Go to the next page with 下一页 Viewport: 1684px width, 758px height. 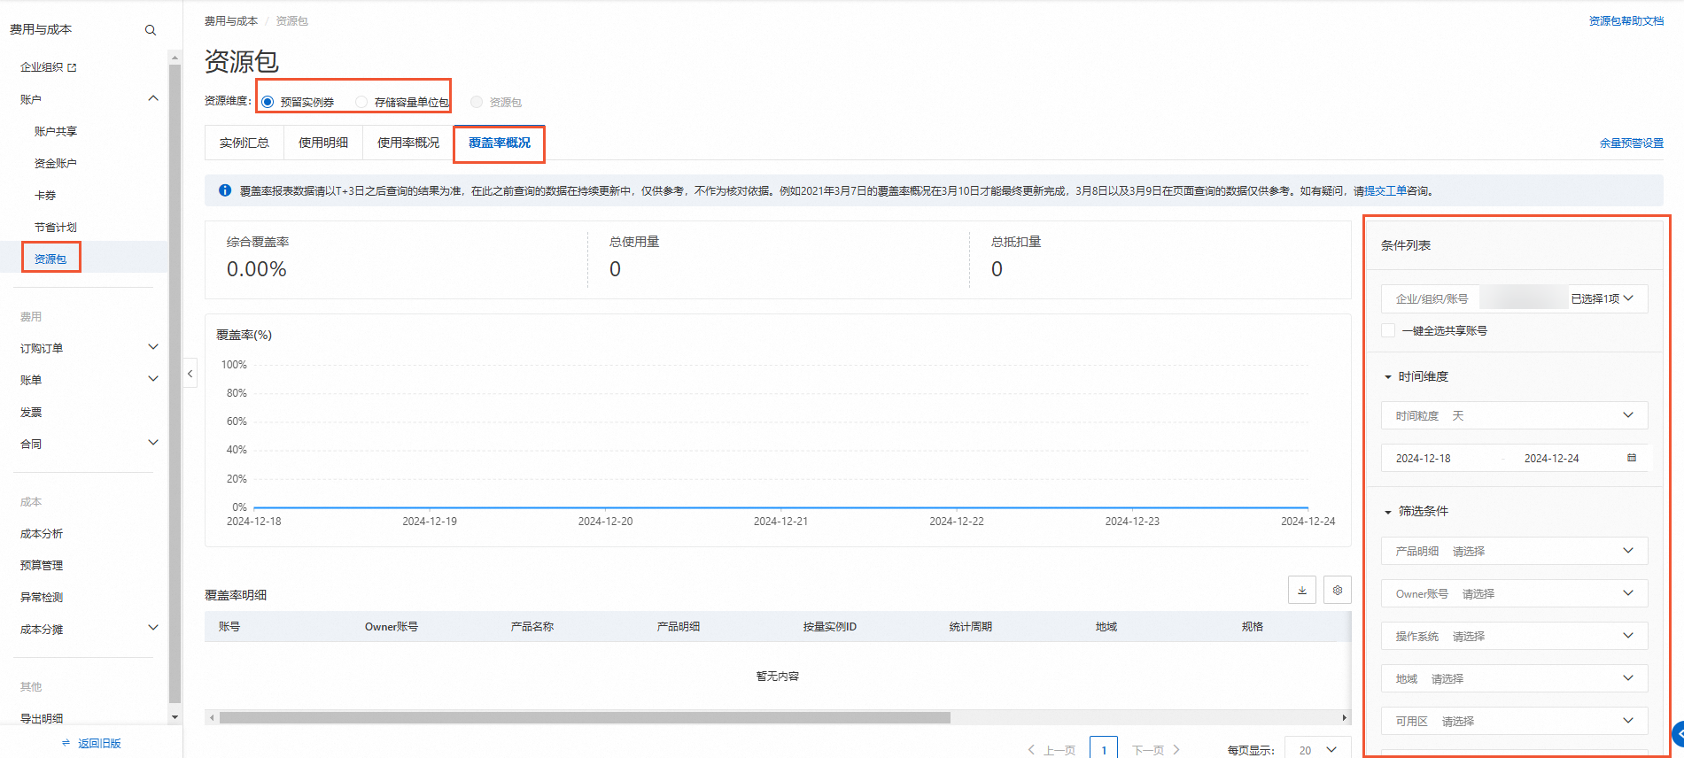(1156, 750)
